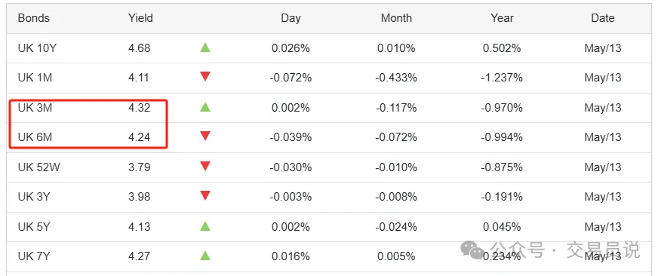Viewport: 661px width, 276px height.
Task: Select UK 3Y yield value 3.98
Action: 139,197
